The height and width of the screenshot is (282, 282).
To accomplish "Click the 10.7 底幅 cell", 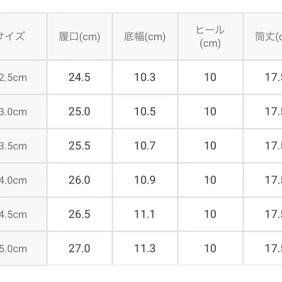I will point(145,146).
